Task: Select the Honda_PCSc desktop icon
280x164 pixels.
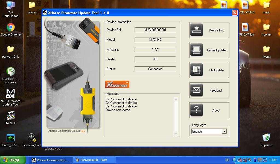Action: point(11,139)
